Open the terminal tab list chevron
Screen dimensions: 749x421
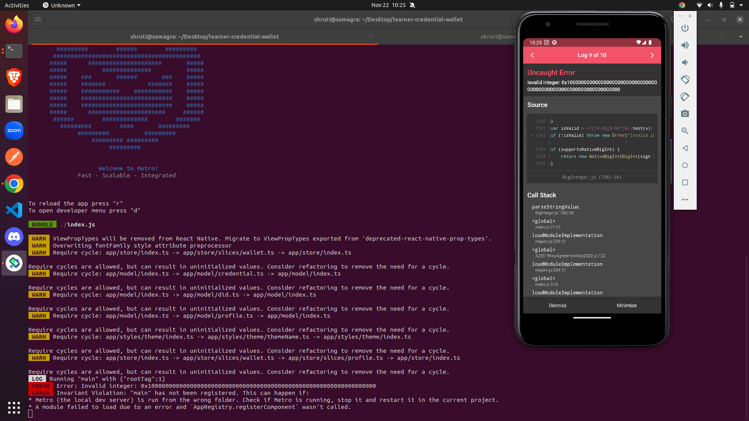[x=740, y=36]
